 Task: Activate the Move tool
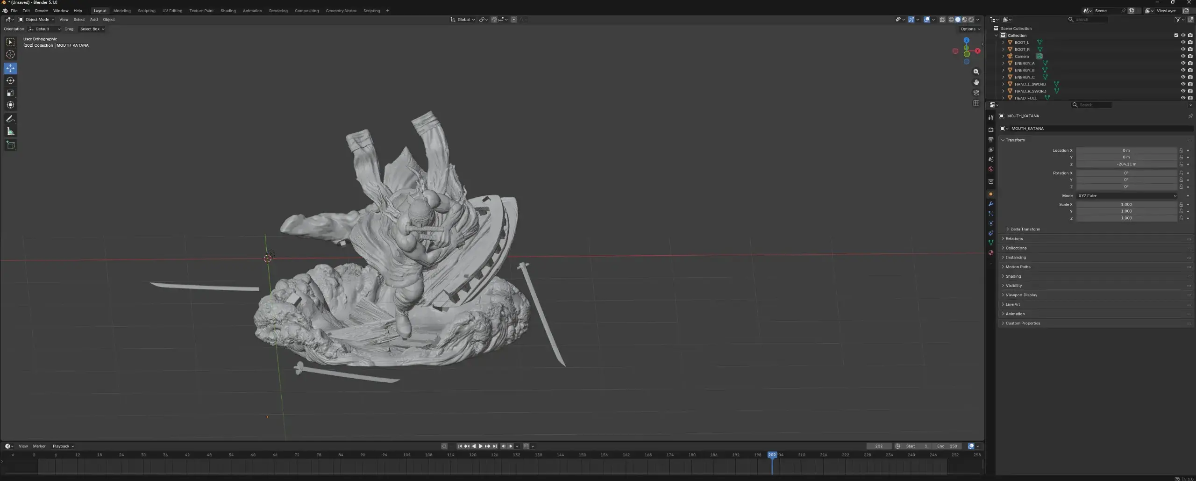(10, 68)
